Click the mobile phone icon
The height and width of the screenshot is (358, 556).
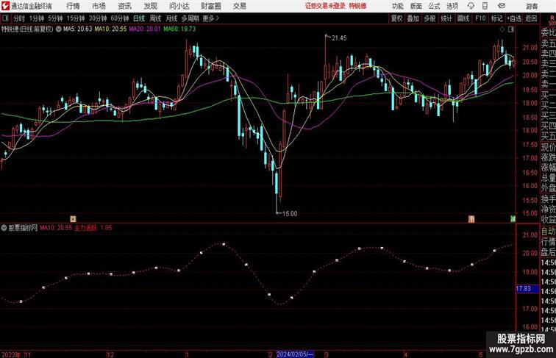pyautogui.click(x=485, y=6)
